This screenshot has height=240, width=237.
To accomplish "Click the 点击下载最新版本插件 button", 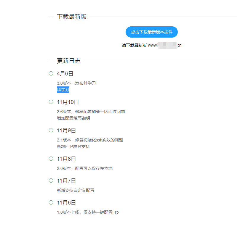I will click(x=151, y=32).
